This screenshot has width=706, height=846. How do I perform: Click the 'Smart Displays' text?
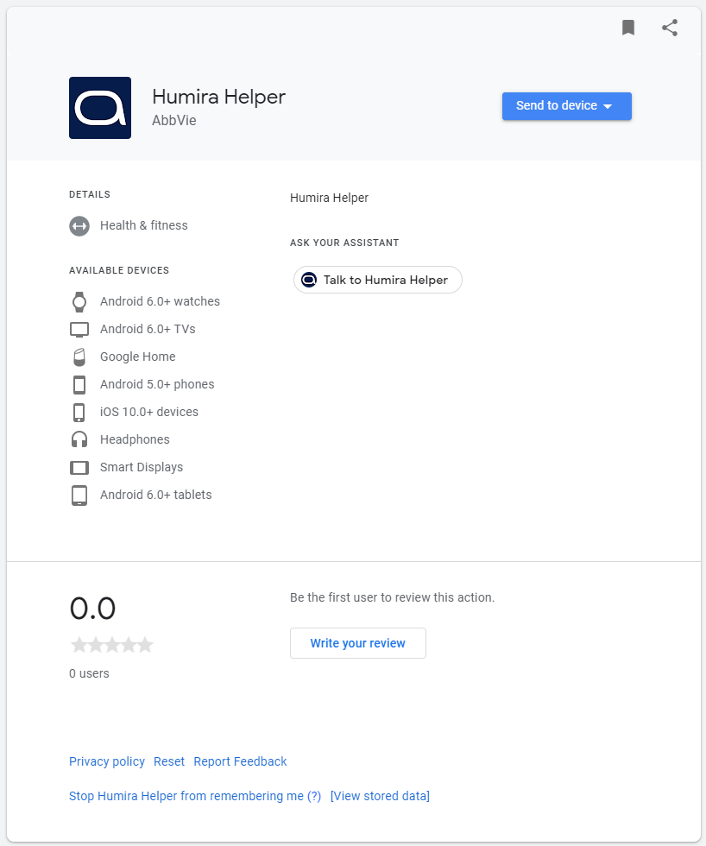142,467
